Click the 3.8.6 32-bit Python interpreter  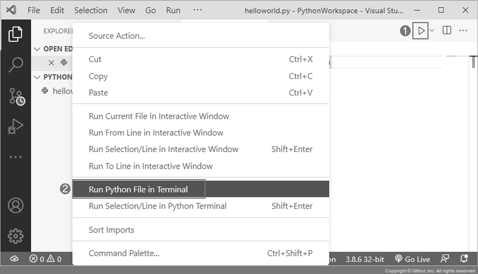[364, 259]
